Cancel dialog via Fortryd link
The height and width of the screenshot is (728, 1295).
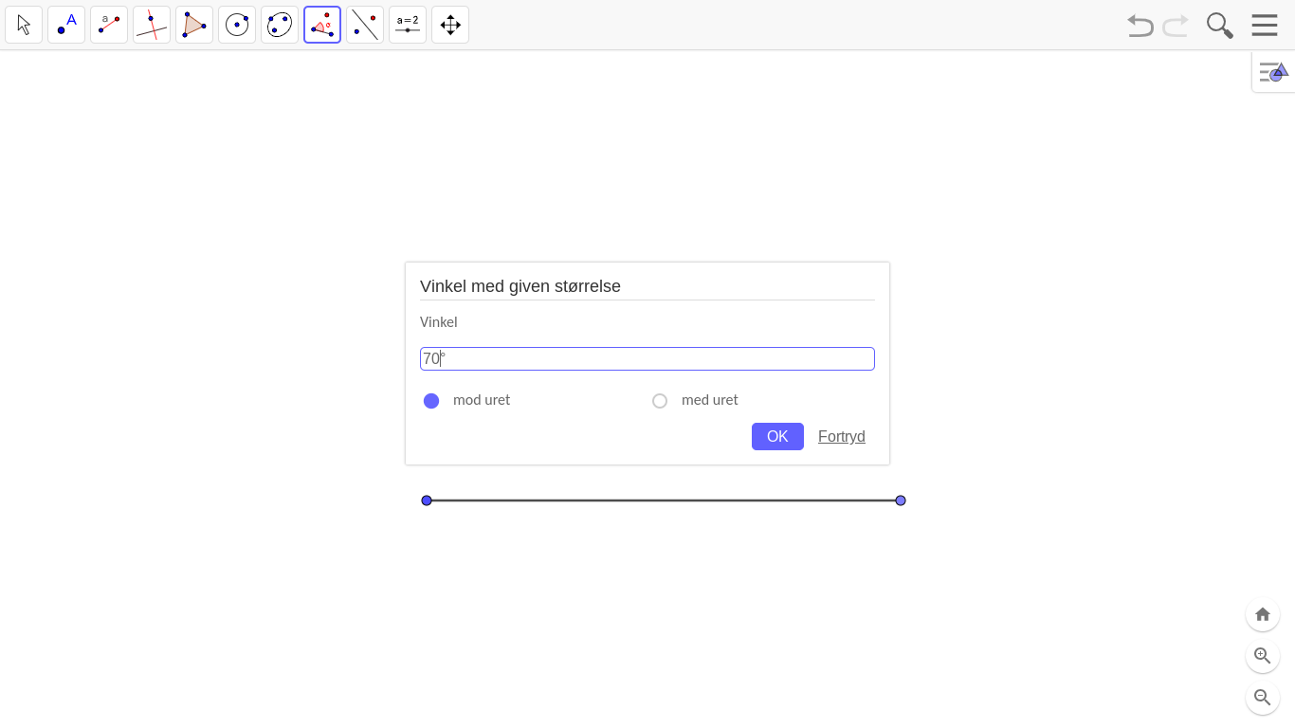(x=842, y=436)
